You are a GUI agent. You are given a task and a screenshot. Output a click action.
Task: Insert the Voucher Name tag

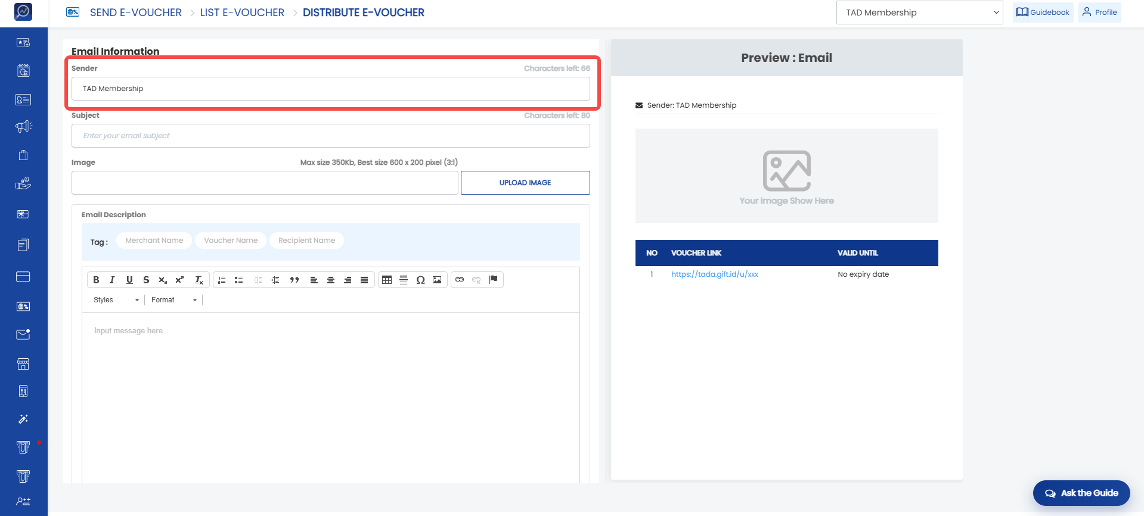pyautogui.click(x=231, y=240)
